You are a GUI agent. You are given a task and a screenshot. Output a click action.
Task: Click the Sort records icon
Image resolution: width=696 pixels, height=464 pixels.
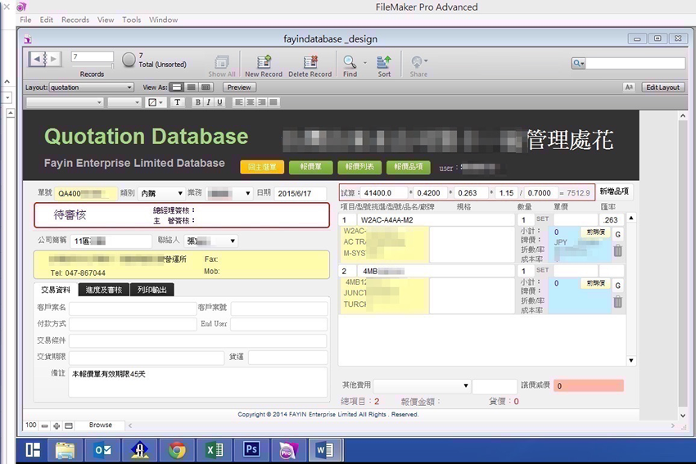tap(384, 63)
